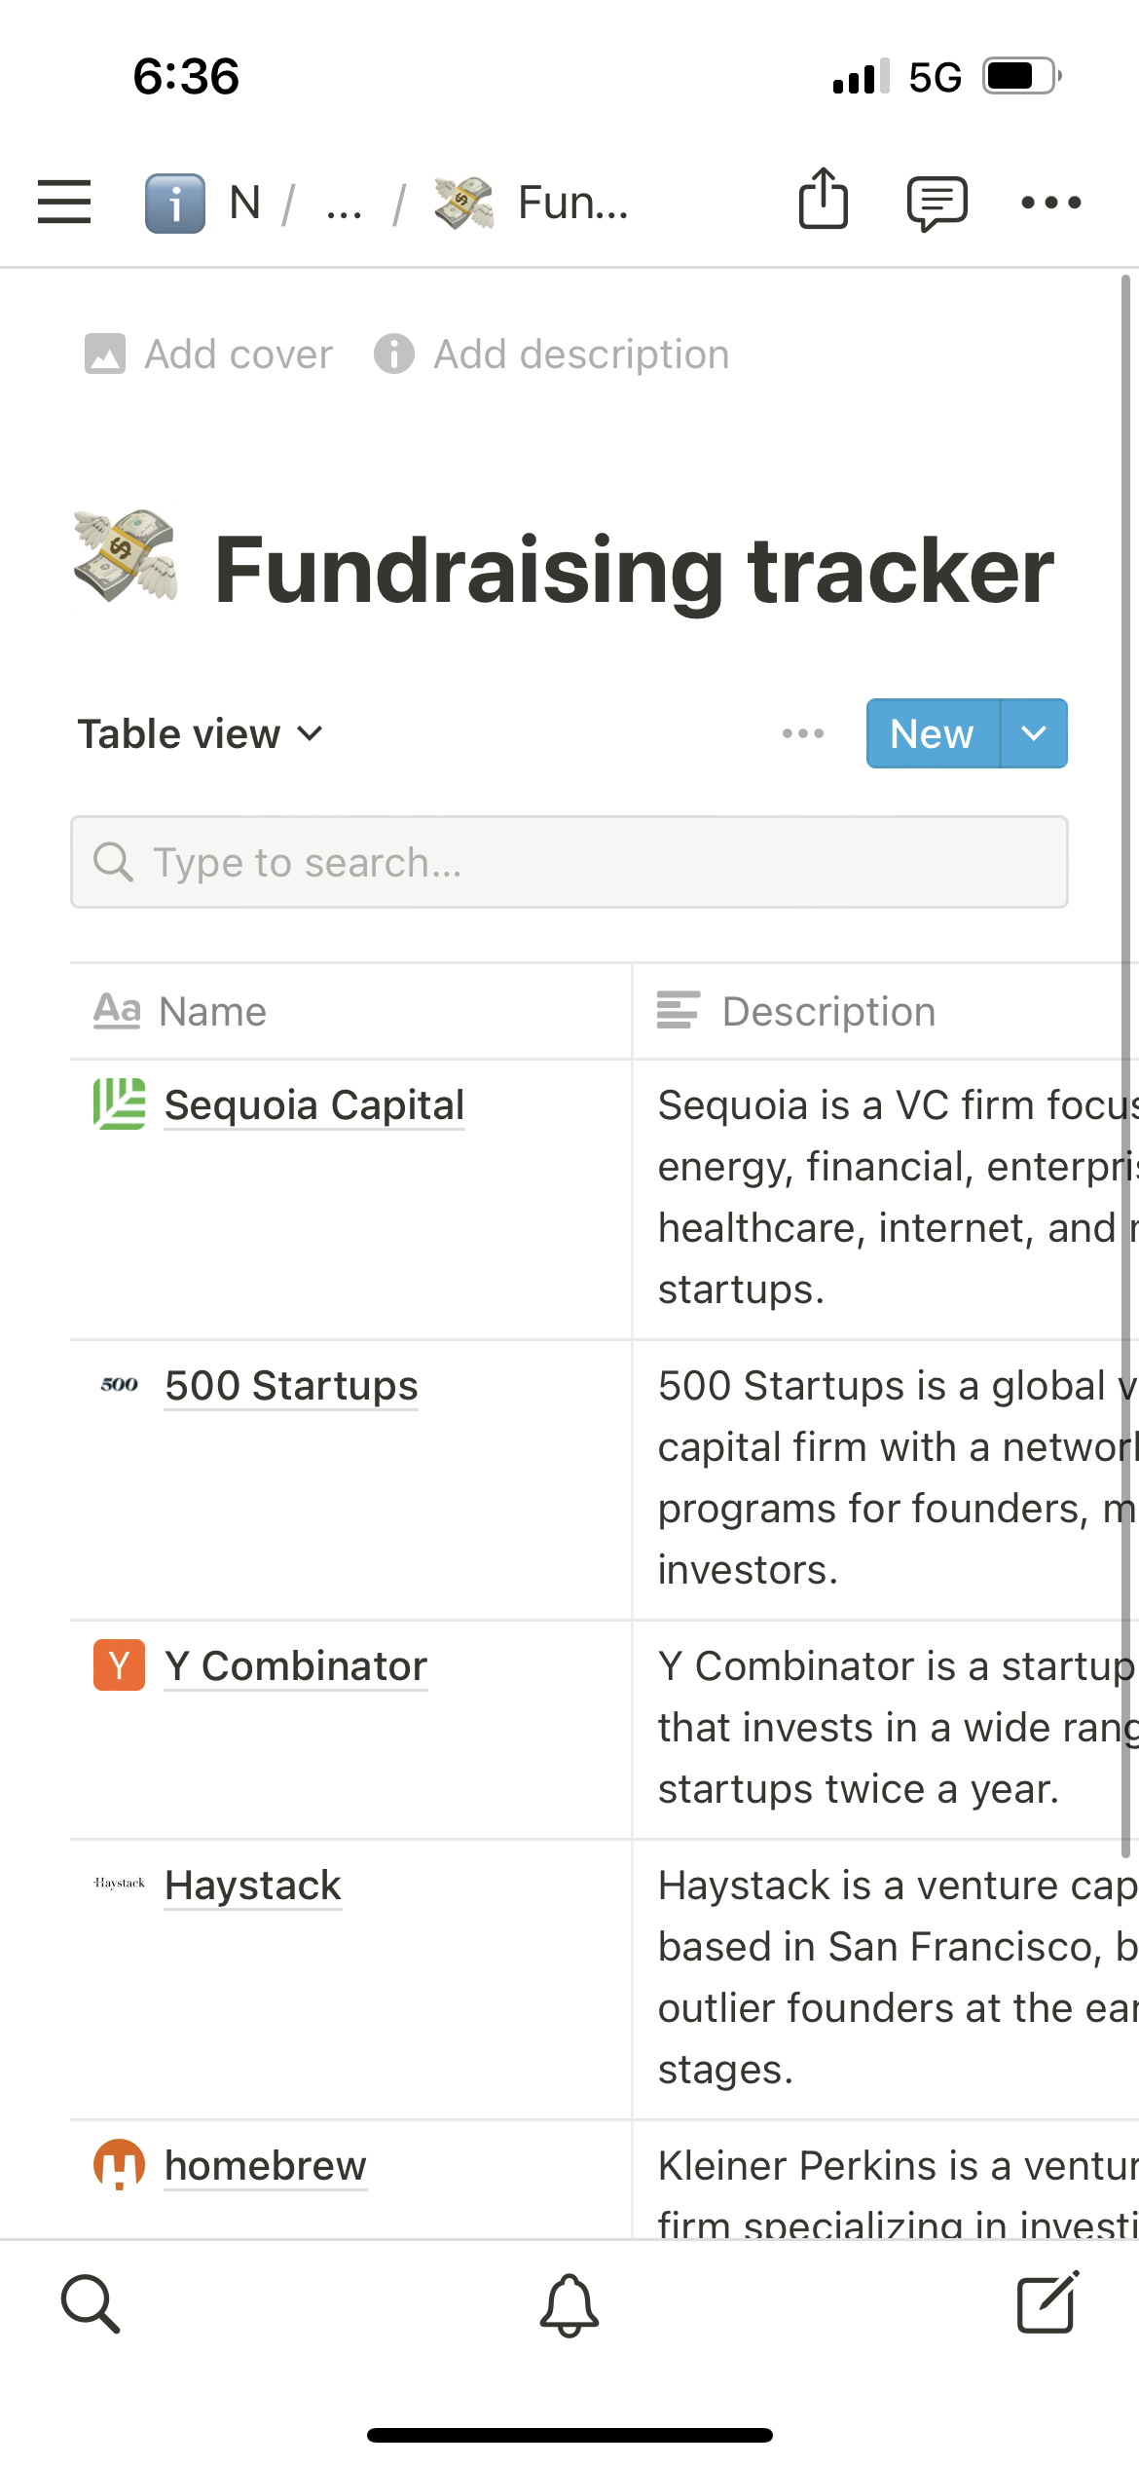Open notifications bell icon
The height and width of the screenshot is (2466, 1139).
pyautogui.click(x=569, y=2304)
